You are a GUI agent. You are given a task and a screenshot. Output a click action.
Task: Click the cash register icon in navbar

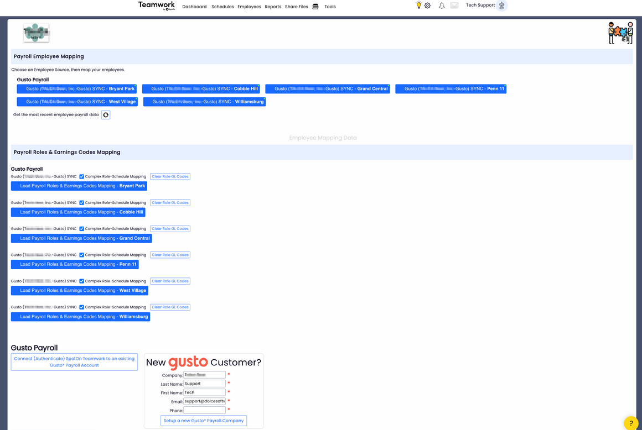[x=315, y=7]
